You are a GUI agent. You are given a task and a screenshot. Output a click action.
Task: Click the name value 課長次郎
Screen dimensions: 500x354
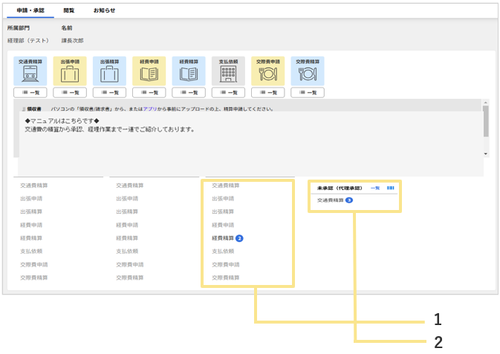[x=72, y=41]
